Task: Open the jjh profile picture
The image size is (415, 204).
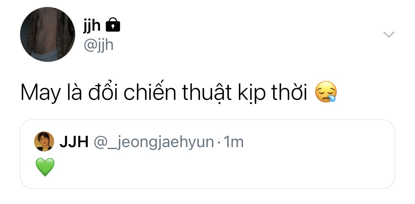Action: (47, 35)
